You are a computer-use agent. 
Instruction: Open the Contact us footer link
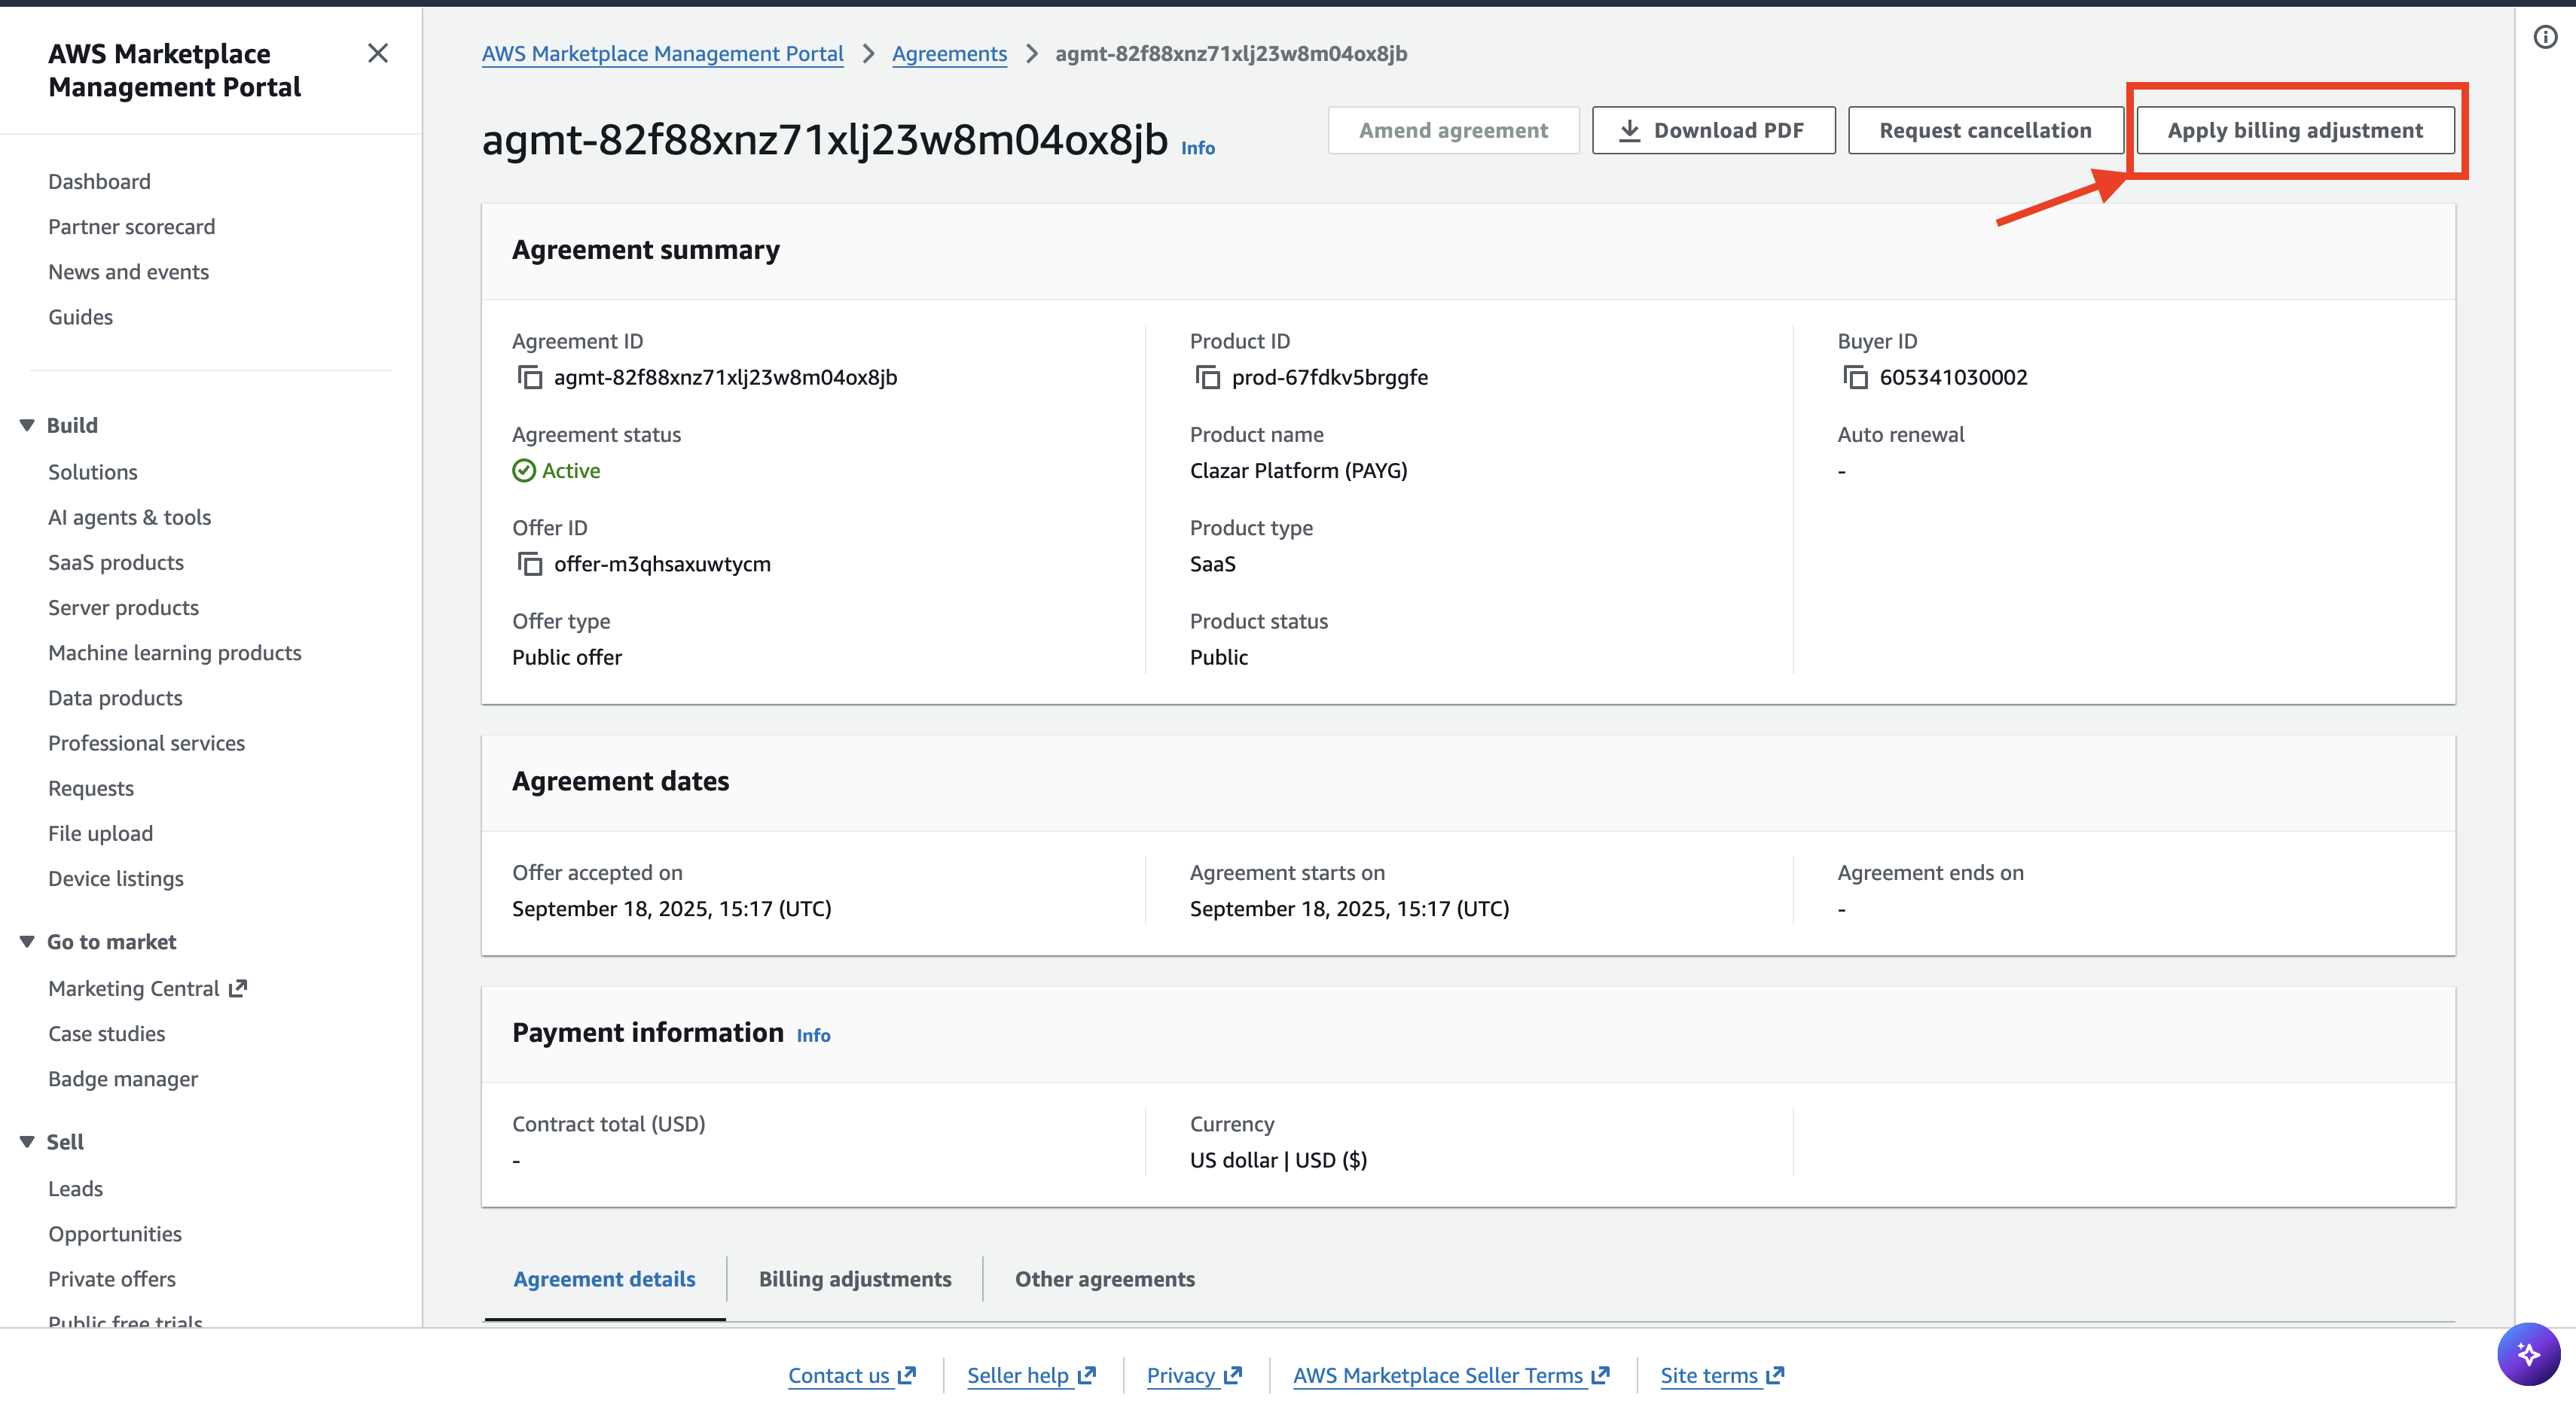coord(852,1375)
